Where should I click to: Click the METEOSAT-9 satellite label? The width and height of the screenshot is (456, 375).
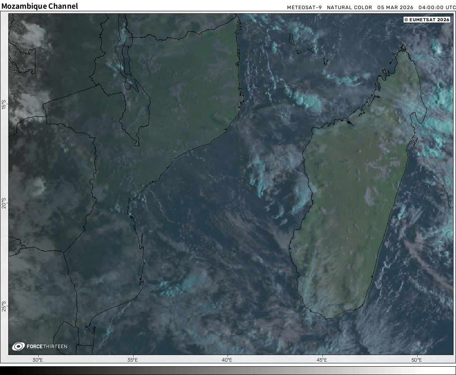click(x=304, y=7)
